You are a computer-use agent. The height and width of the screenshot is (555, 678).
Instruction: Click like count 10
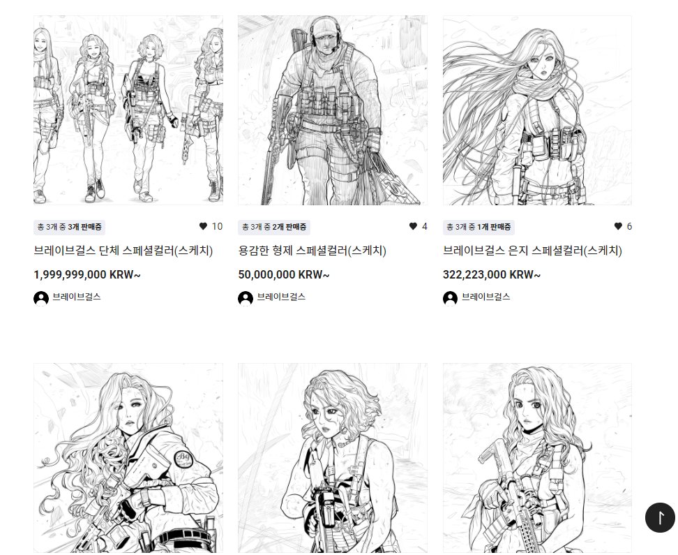(x=217, y=226)
